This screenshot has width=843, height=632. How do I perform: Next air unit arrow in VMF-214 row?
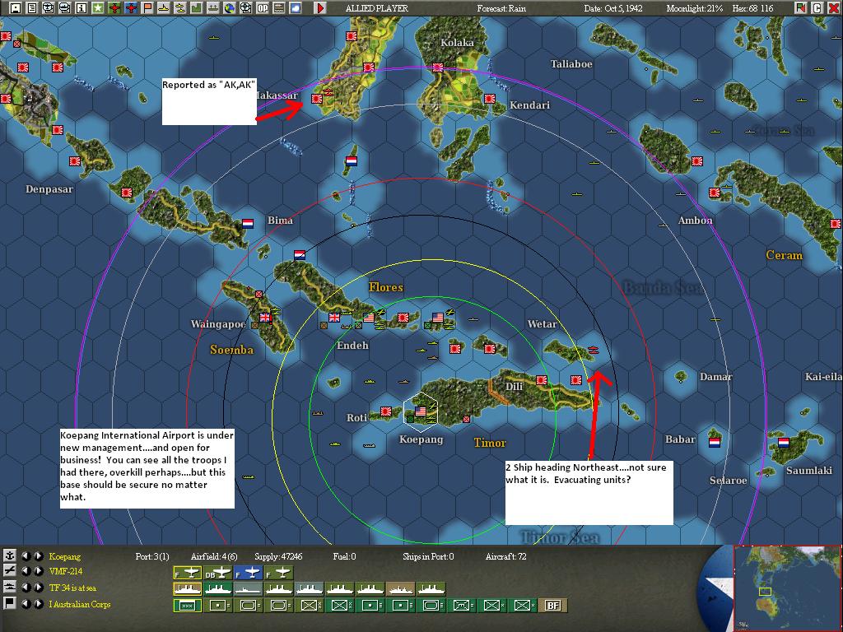click(38, 571)
